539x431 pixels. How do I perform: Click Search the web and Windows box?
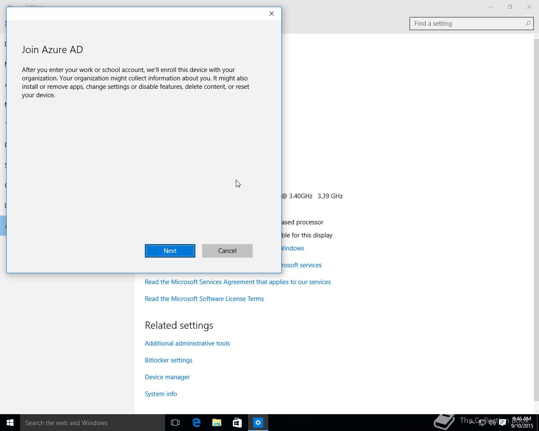(x=93, y=423)
